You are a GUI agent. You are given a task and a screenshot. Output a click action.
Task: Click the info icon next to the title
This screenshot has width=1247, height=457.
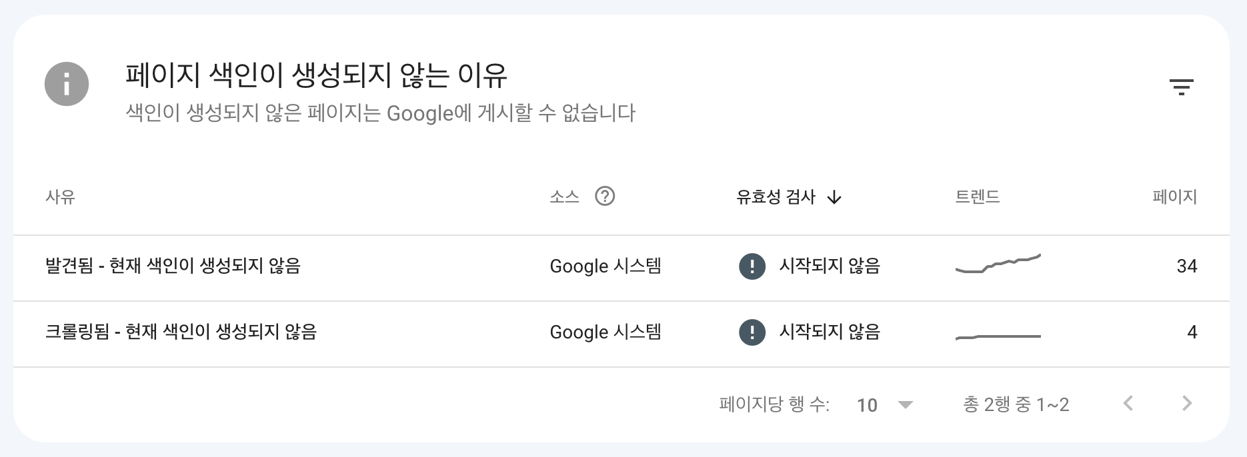(66, 83)
